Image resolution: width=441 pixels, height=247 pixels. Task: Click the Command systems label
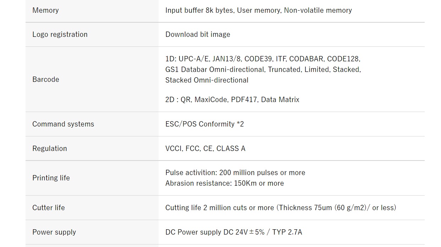[63, 124]
